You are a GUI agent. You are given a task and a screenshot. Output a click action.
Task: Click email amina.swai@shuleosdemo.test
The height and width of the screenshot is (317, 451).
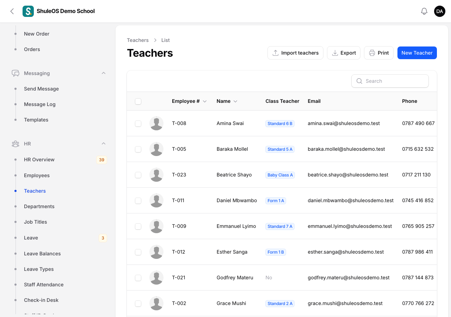(x=344, y=123)
